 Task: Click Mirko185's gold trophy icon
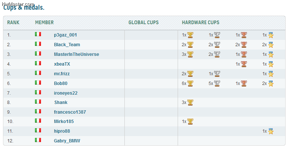click(190, 122)
